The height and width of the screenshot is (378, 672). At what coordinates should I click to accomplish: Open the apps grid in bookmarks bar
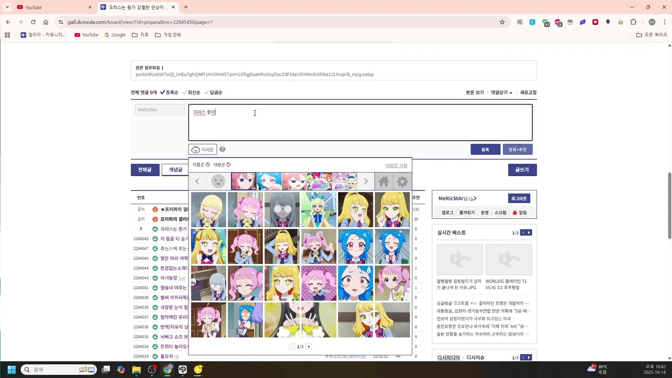click(x=7, y=35)
